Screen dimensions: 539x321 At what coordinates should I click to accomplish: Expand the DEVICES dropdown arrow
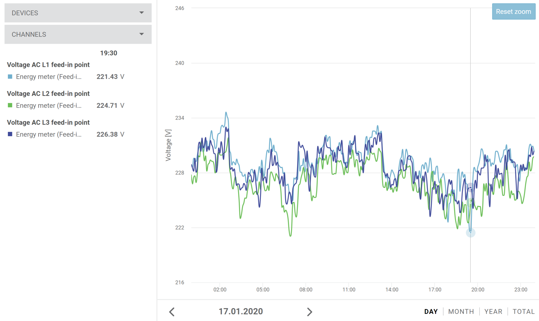click(x=141, y=13)
